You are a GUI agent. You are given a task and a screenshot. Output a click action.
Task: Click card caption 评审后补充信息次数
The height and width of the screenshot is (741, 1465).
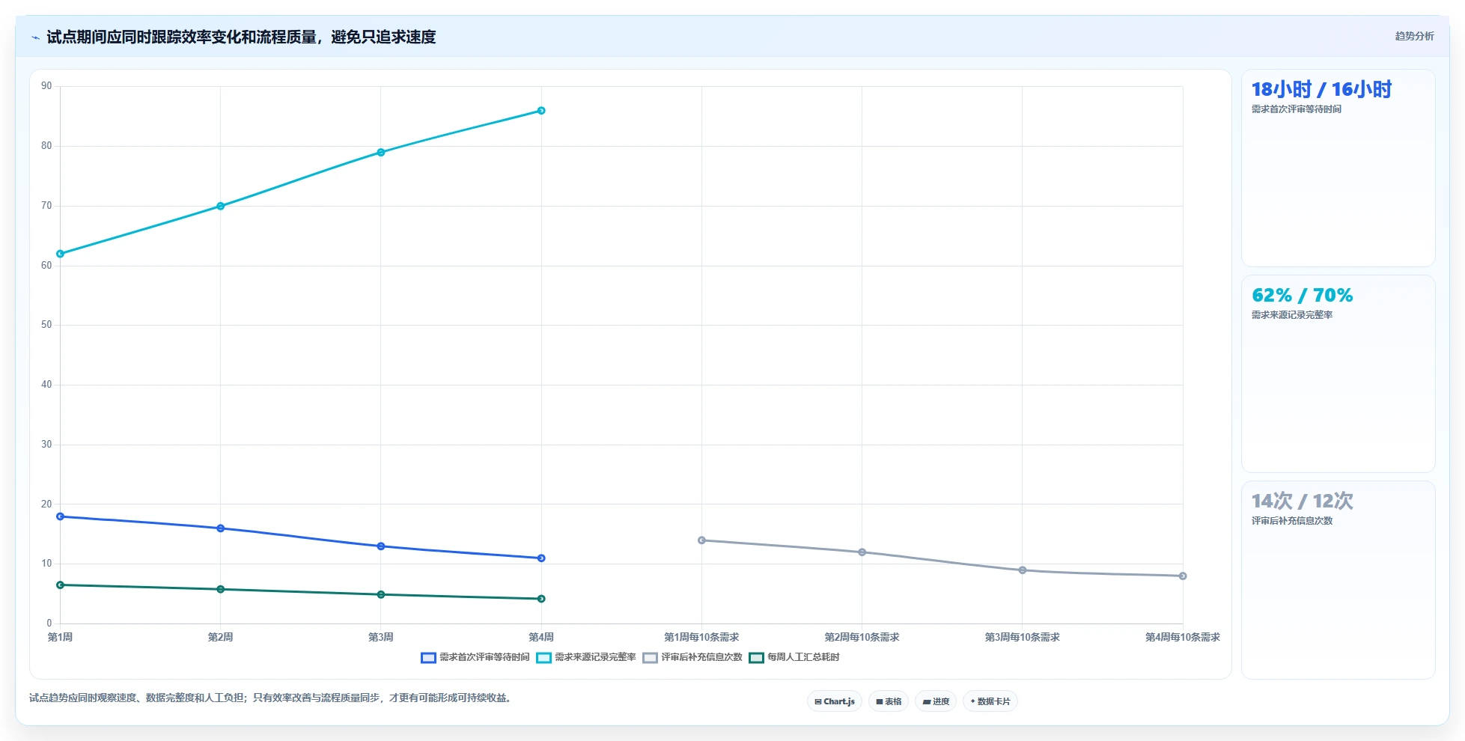pos(1292,521)
